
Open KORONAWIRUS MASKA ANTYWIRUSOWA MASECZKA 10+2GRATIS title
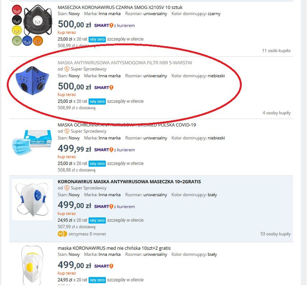[129, 181]
